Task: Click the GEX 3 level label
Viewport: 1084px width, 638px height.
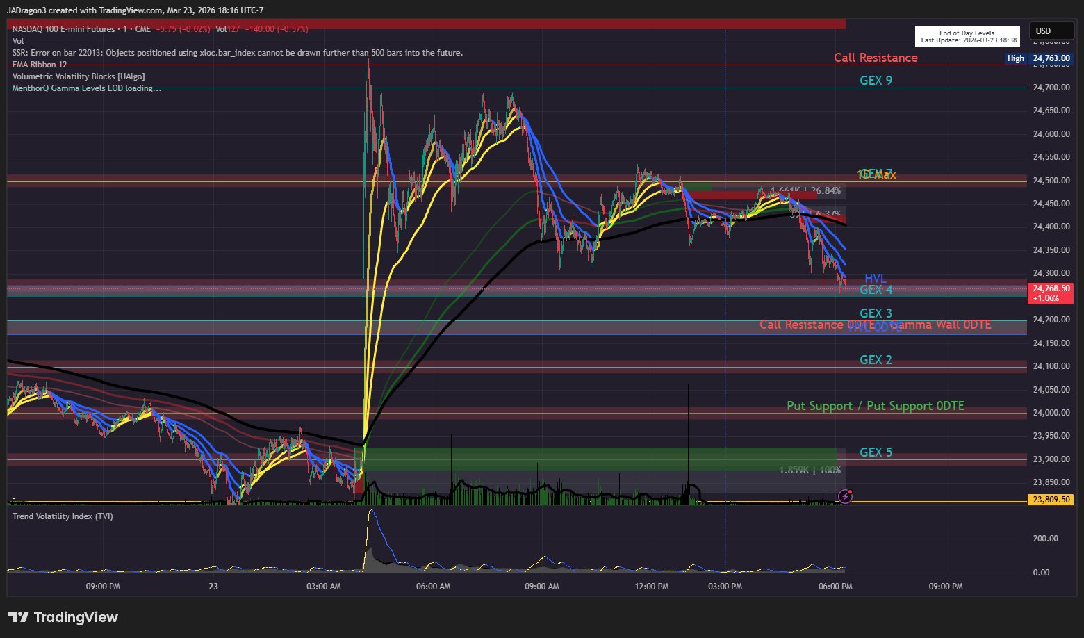Action: [x=876, y=313]
